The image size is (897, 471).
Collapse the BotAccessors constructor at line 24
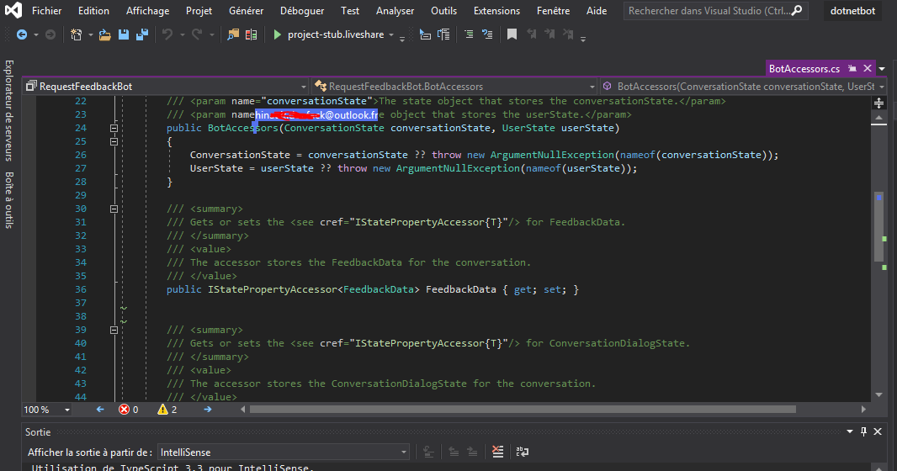[x=114, y=128]
